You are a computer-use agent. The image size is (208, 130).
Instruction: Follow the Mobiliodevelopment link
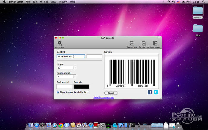(x=104, y=97)
